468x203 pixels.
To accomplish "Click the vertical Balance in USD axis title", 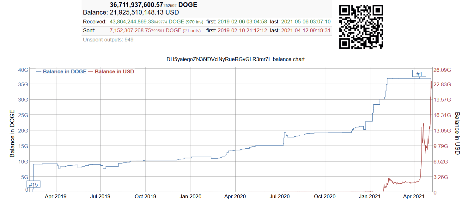I will point(457,133).
